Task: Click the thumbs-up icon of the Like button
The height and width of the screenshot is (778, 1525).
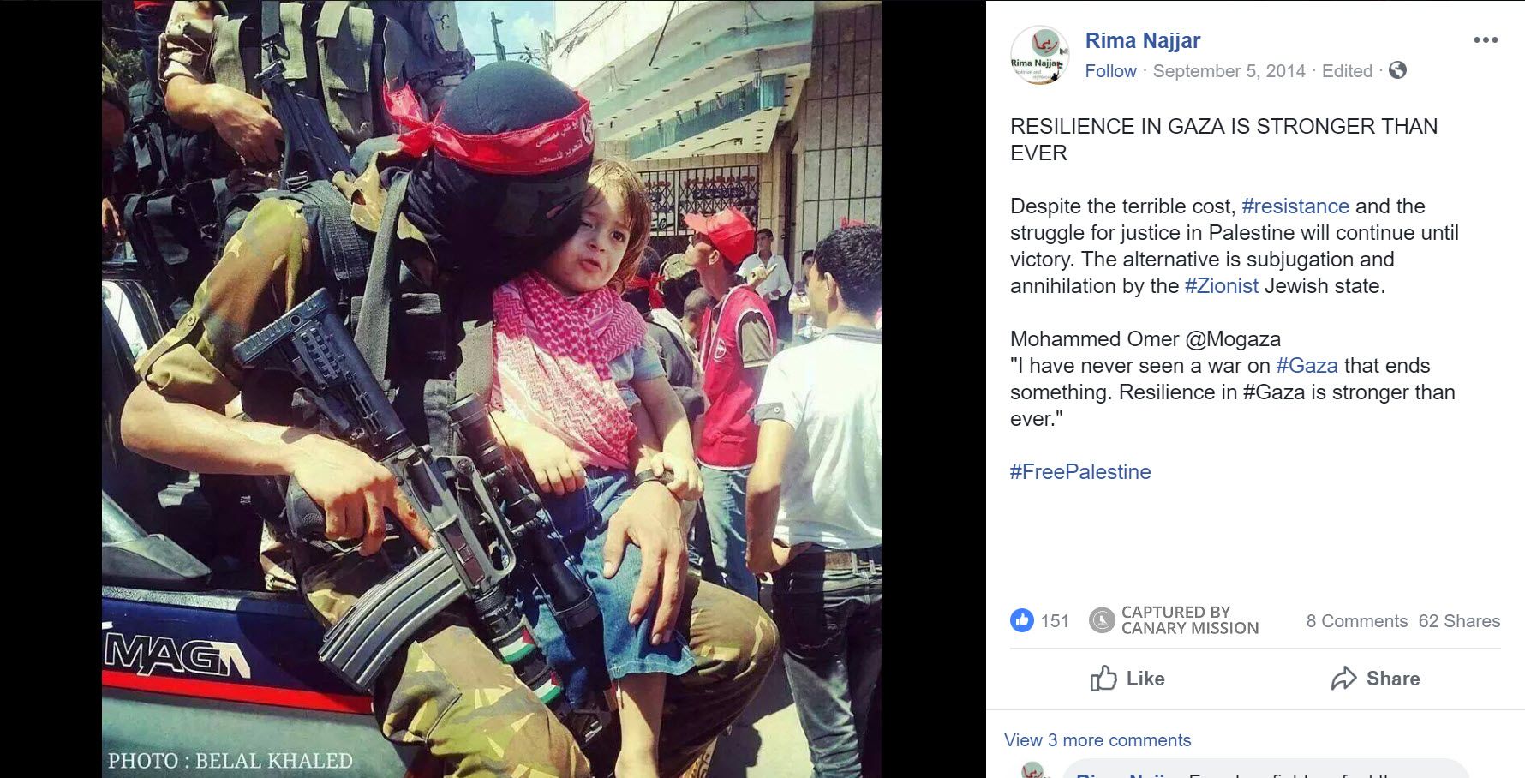Action: click(1103, 679)
